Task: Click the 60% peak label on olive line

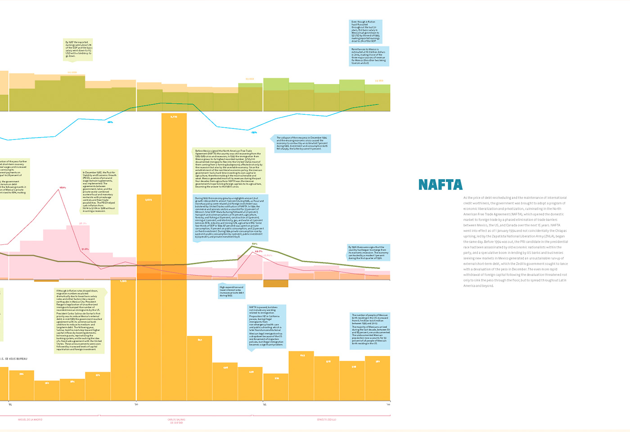Action: (254, 244)
